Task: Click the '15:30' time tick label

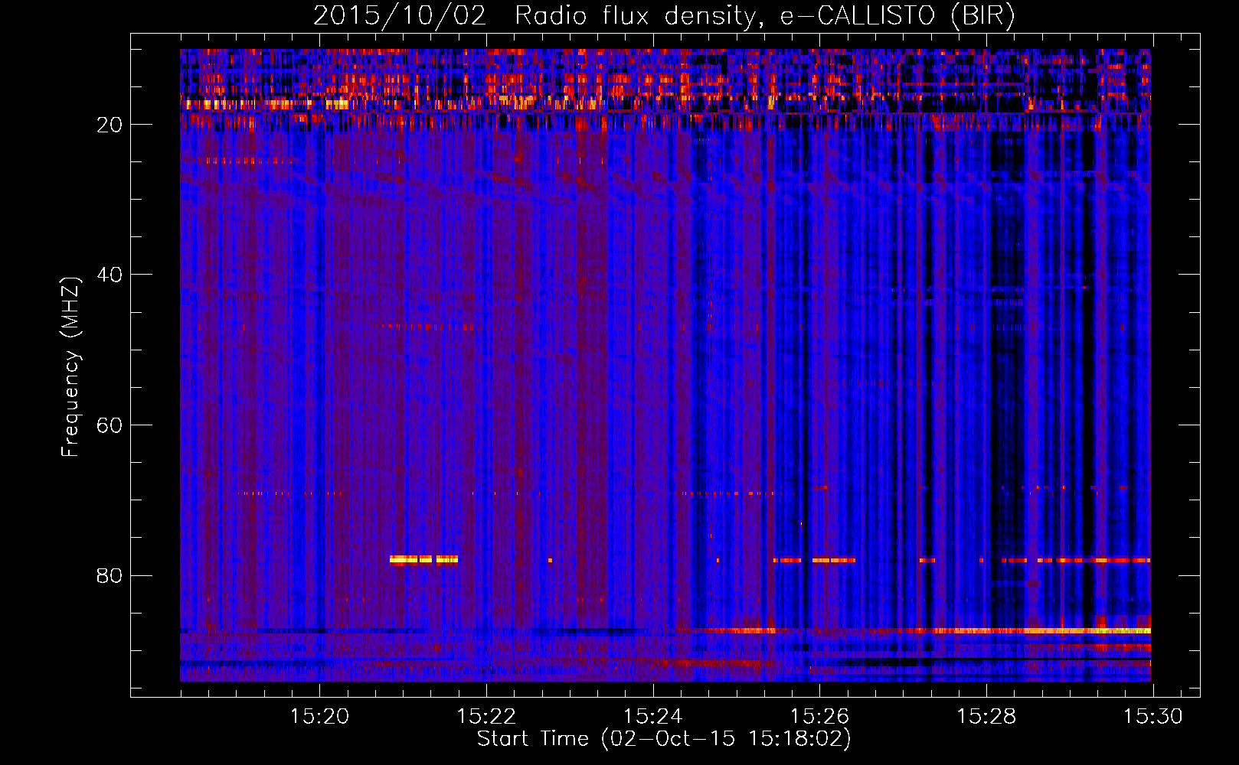Action: click(x=1153, y=716)
